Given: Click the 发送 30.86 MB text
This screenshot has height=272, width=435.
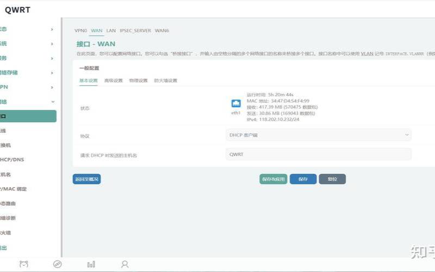Looking at the screenshot, I should 281,113.
